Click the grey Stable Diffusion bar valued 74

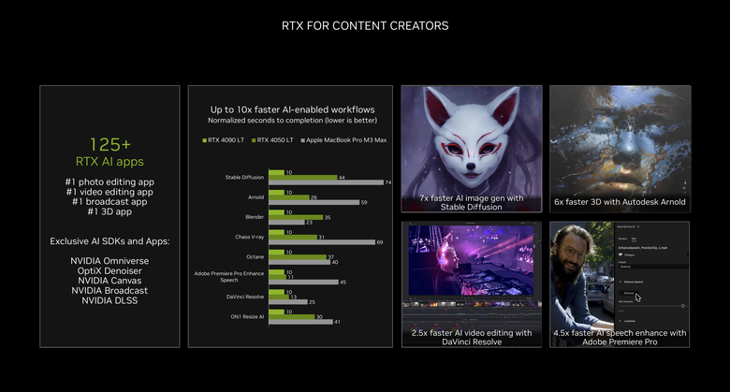point(327,182)
